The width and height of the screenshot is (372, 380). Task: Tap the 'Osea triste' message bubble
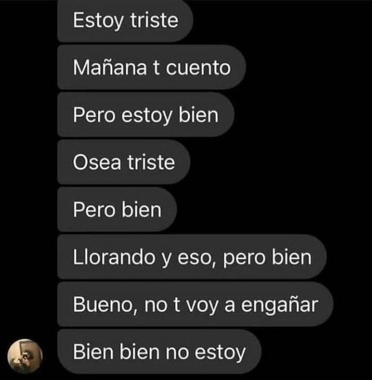[124, 162]
